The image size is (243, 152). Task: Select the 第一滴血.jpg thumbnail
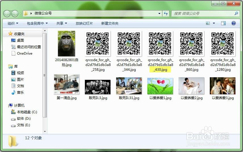click(x=66, y=84)
